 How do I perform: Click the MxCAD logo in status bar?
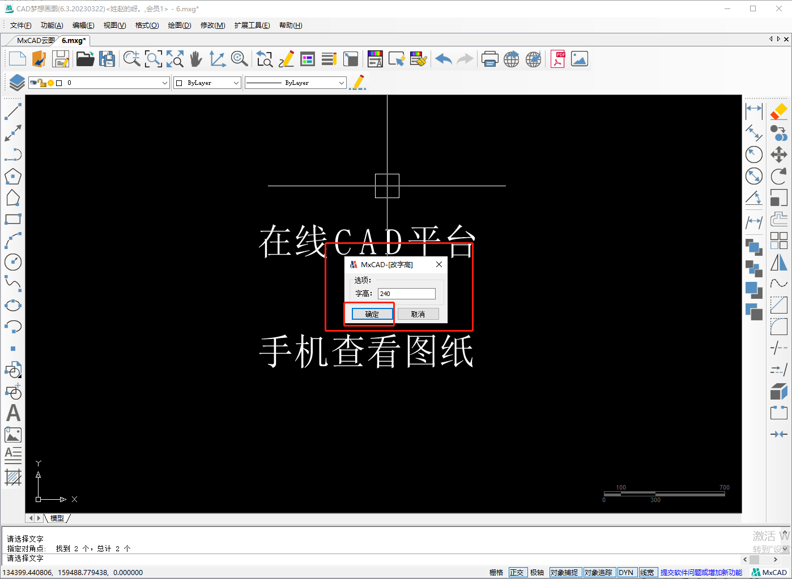[769, 572]
